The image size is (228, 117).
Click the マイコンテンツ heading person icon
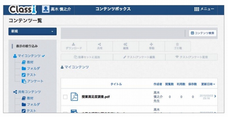pos(62,67)
